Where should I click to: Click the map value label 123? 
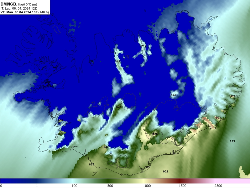[173, 95]
